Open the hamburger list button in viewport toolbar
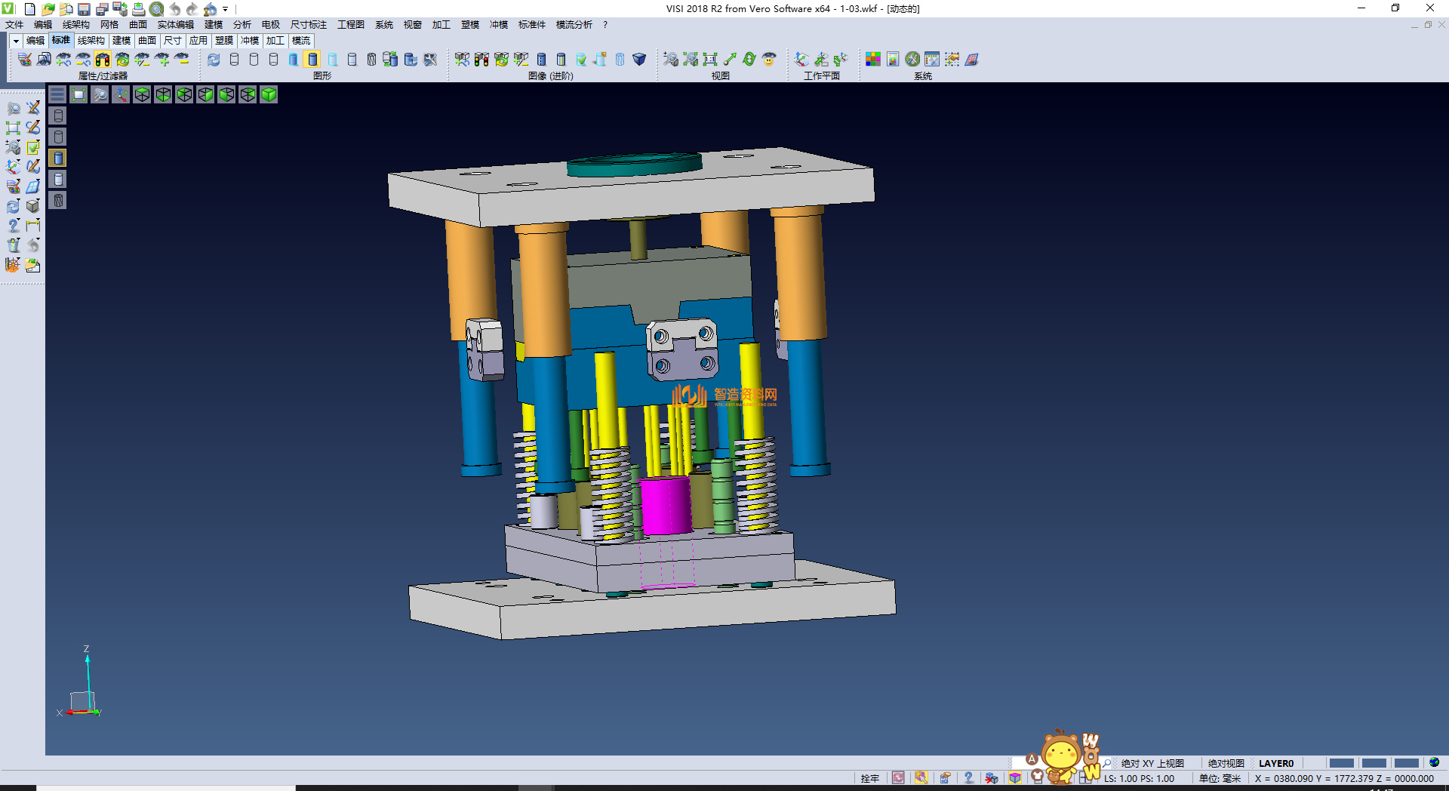Screen dimensions: 1449x791 [x=57, y=94]
